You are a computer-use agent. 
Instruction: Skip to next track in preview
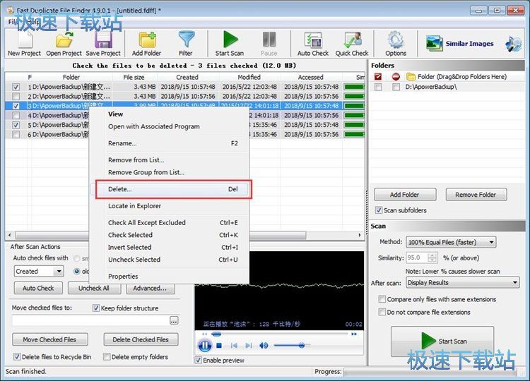coord(249,345)
